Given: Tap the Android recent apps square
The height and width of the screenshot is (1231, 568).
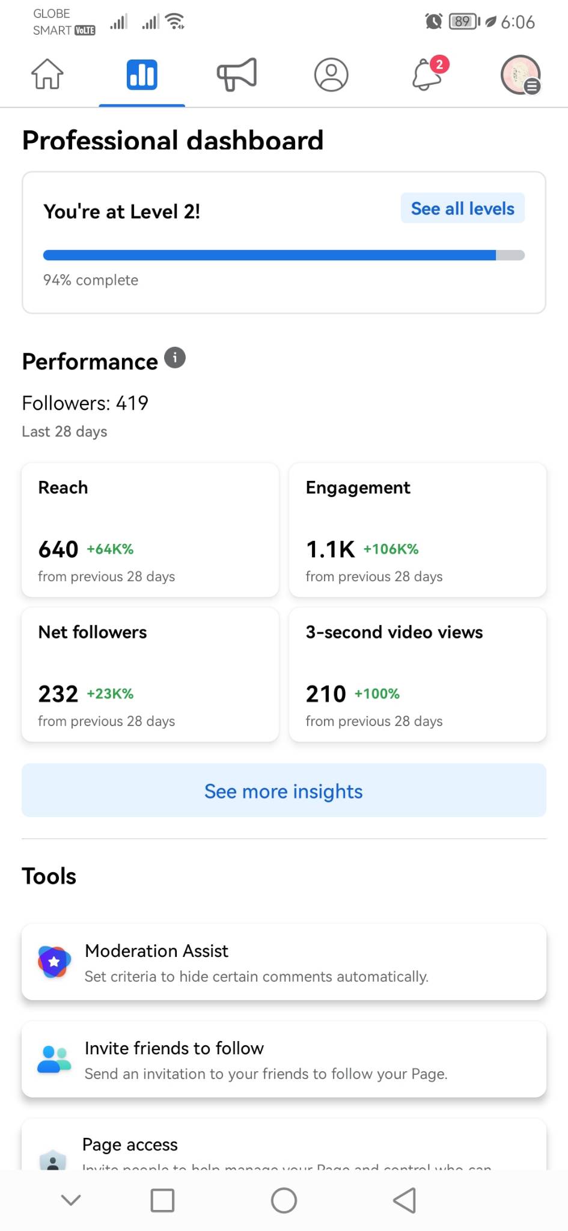Looking at the screenshot, I should [162, 1200].
